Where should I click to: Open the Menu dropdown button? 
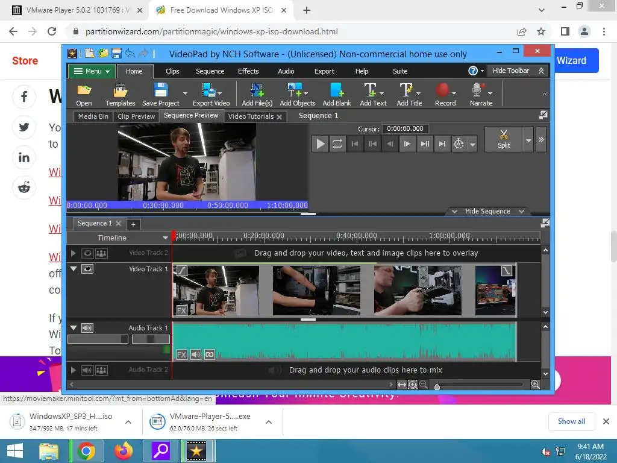click(92, 71)
